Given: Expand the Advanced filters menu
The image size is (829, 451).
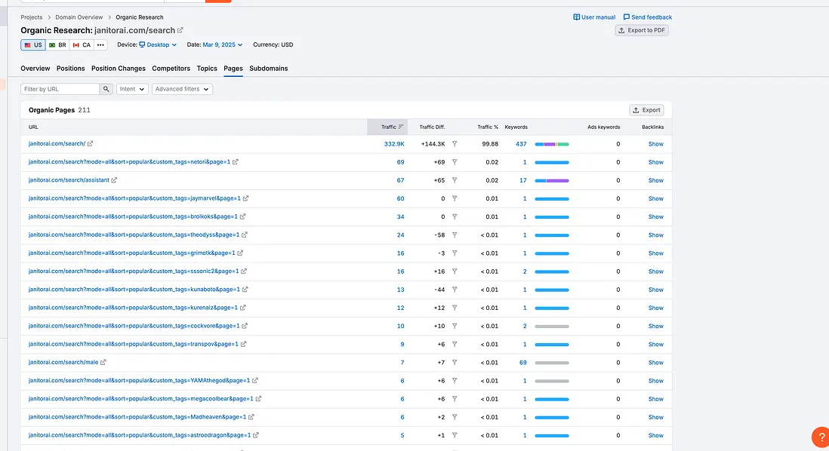Looking at the screenshot, I should 181,88.
